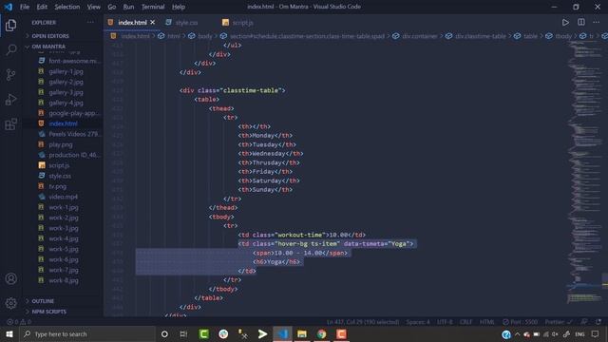Open work-8.jpg in the explorer

[64, 280]
